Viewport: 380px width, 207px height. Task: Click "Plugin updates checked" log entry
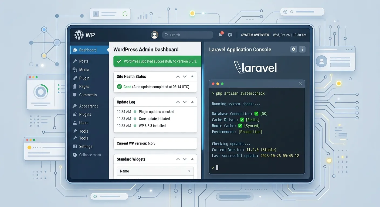157,112
